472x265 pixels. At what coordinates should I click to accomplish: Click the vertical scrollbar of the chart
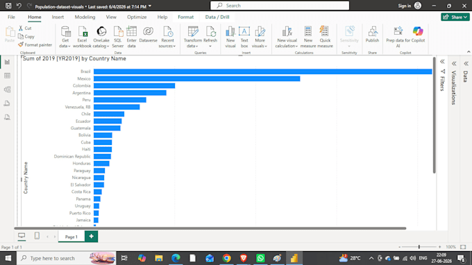pos(434,115)
